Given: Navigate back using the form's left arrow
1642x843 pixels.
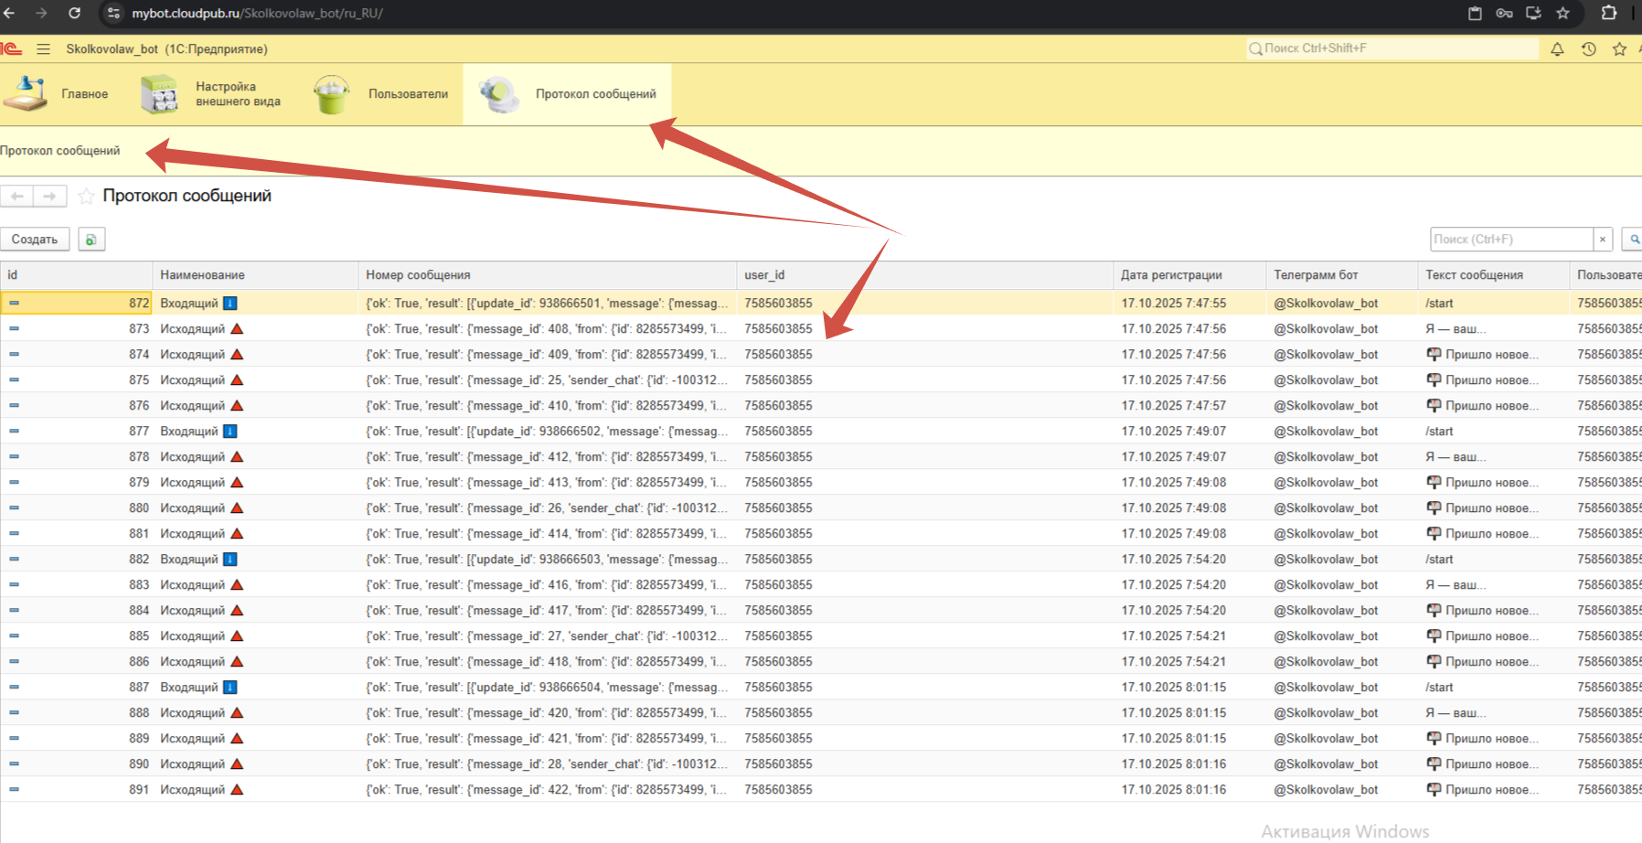Looking at the screenshot, I should 17,196.
